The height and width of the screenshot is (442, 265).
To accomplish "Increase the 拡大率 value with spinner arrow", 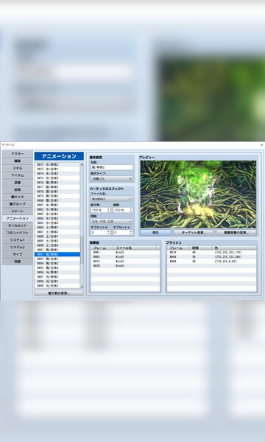I will coord(108,209).
